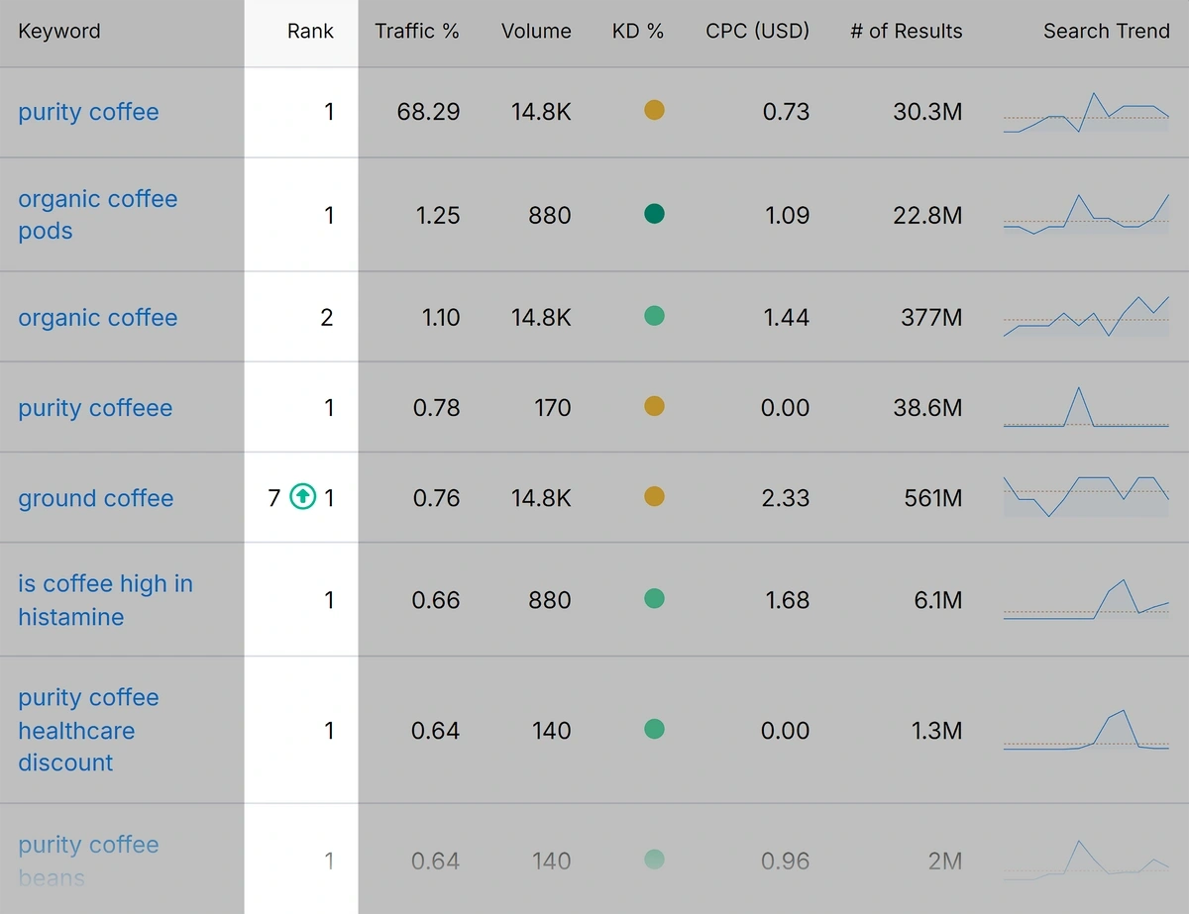The height and width of the screenshot is (914, 1189).
Task: Click the 1.68 CPC value
Action: coord(787,600)
